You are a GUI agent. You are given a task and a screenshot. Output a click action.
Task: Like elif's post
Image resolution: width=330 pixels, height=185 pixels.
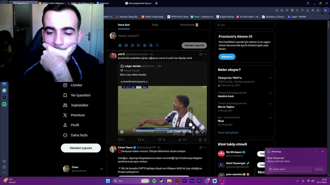point(161,140)
